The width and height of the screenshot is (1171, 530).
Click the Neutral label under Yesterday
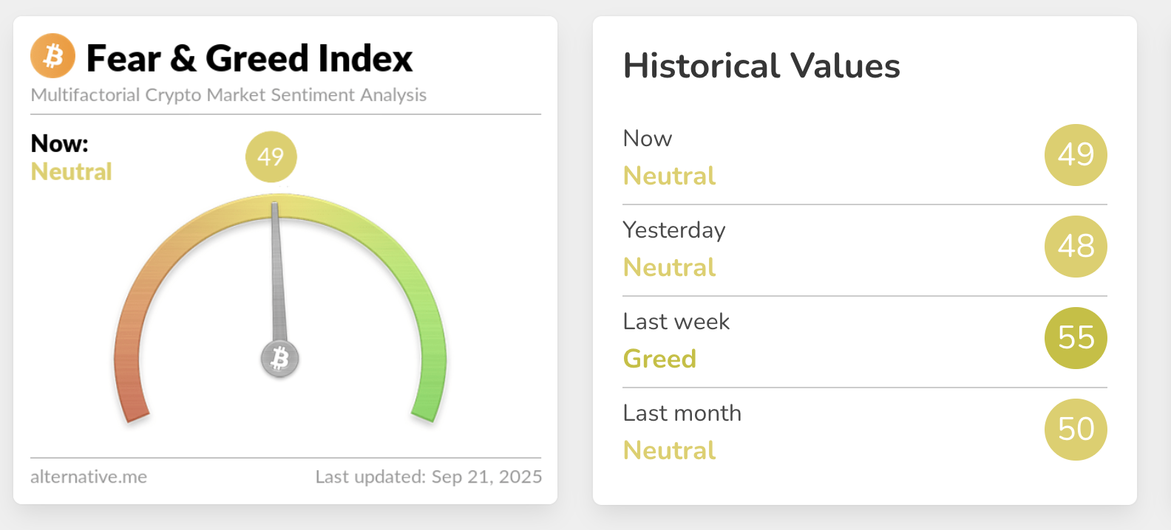(669, 267)
